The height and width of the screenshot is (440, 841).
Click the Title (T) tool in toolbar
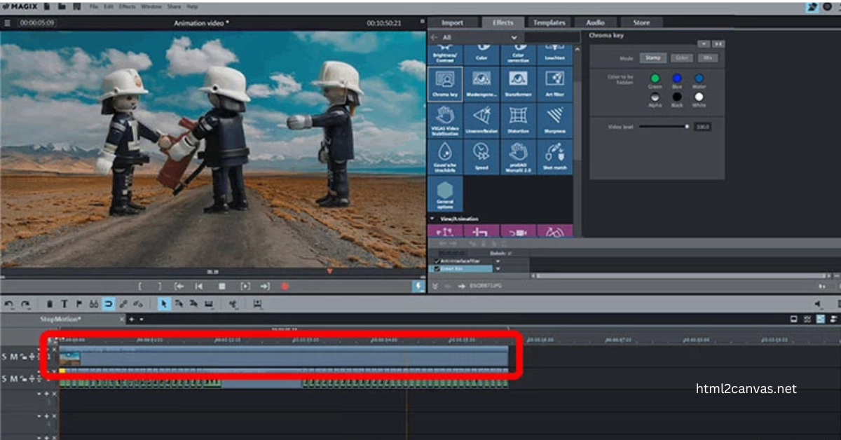[x=64, y=304]
